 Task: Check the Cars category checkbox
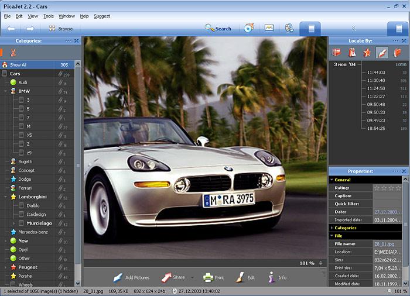(5, 73)
